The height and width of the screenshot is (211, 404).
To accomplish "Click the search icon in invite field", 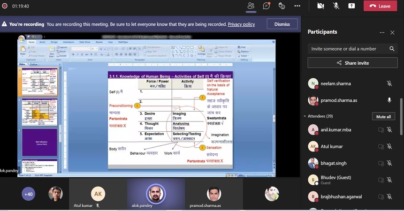I will point(392,49).
